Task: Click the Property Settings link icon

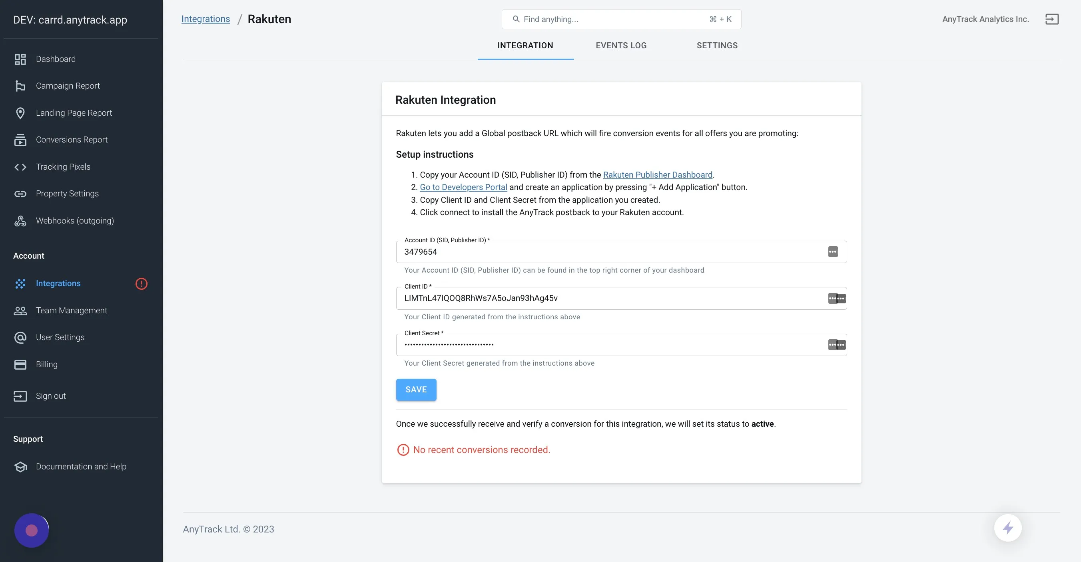Action: click(x=20, y=194)
